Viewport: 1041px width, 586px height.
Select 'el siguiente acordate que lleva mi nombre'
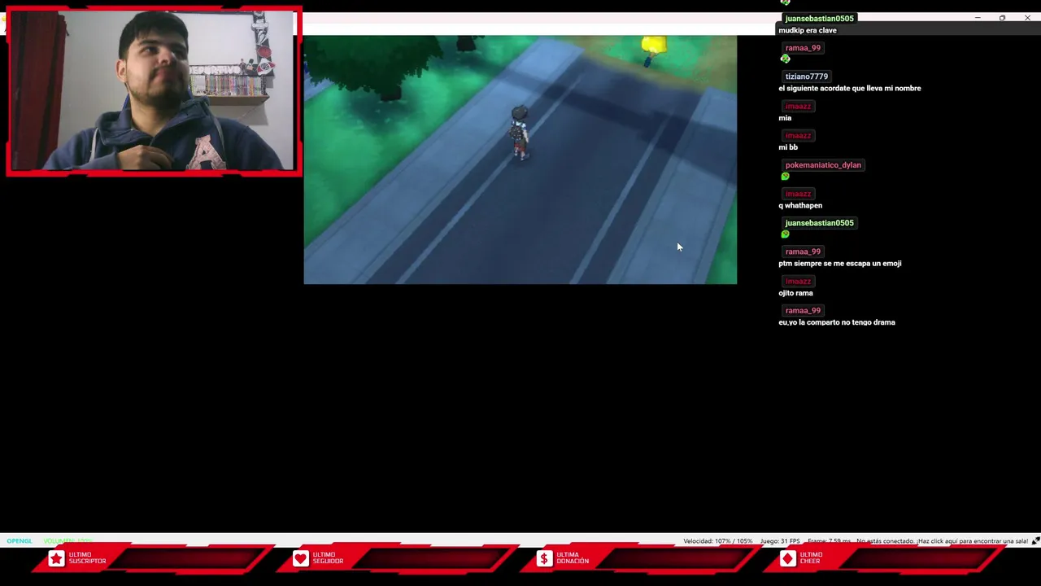850,89
